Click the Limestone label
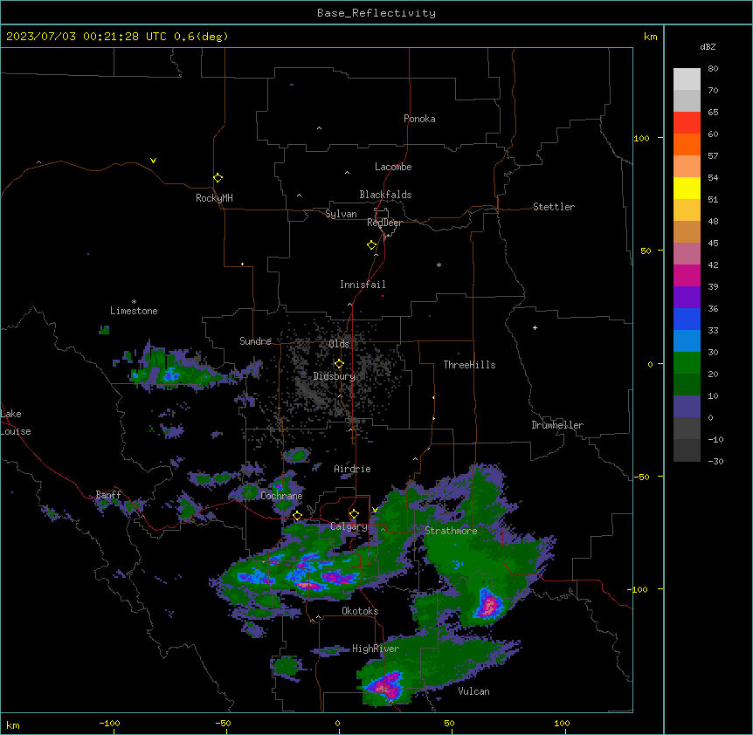Screen dimensions: 753x735 click(x=134, y=311)
